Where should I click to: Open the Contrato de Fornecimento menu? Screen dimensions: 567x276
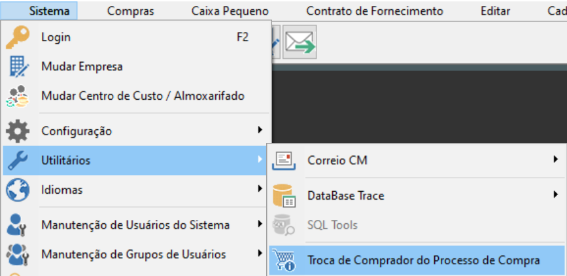(x=375, y=11)
